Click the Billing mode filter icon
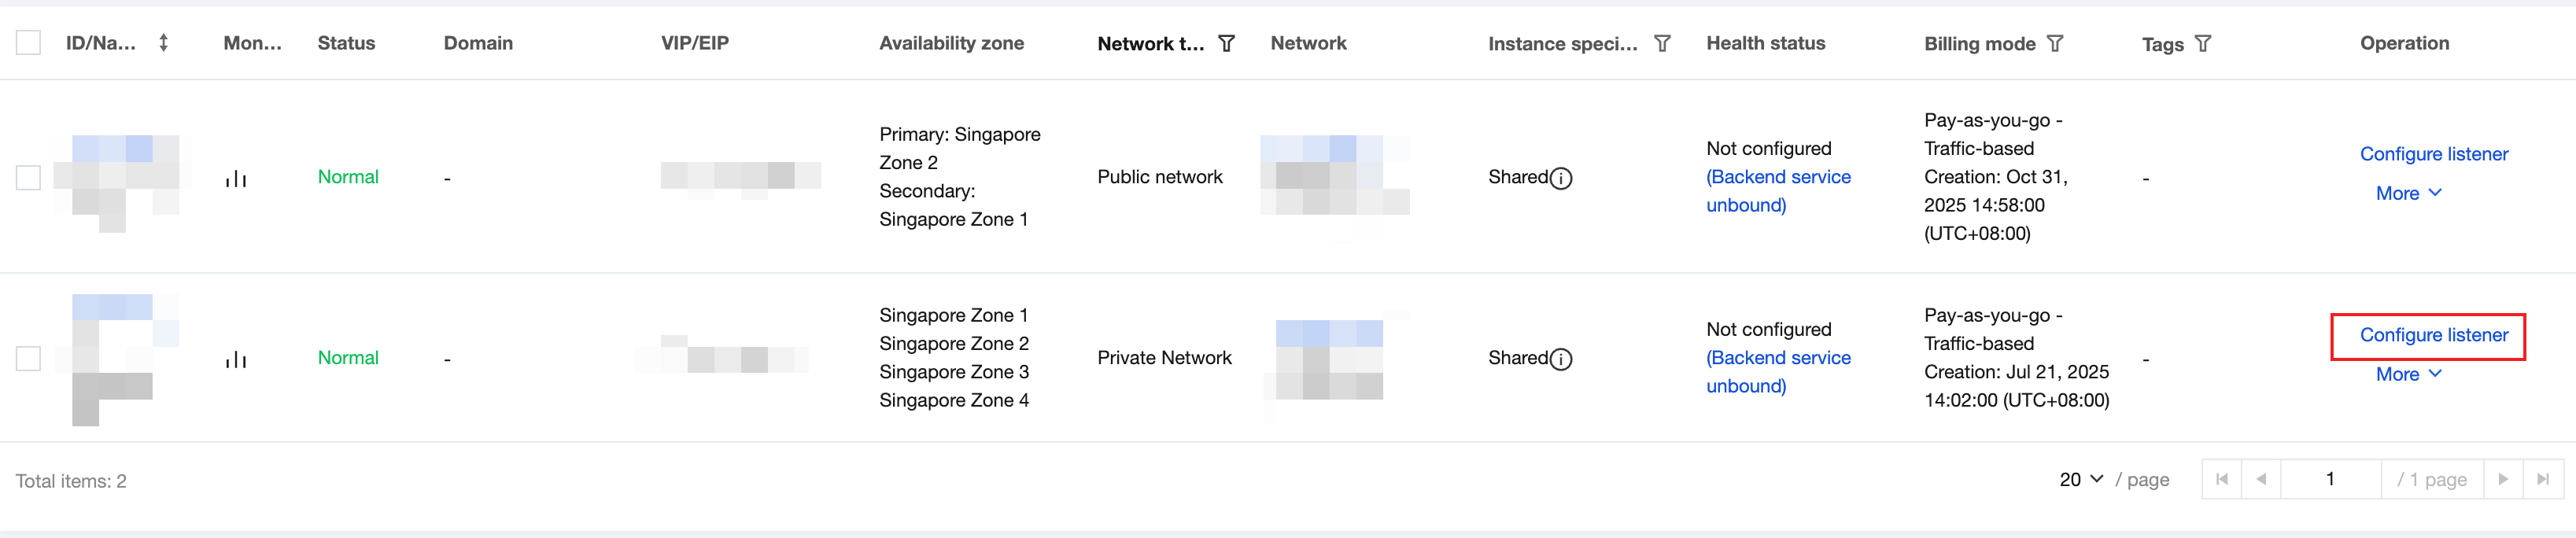Screen dimensions: 2576x538 (2055, 44)
